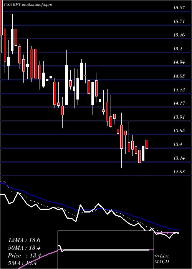
Task: Click the '50MA : 13.4' readout
Action: (x=24, y=248)
